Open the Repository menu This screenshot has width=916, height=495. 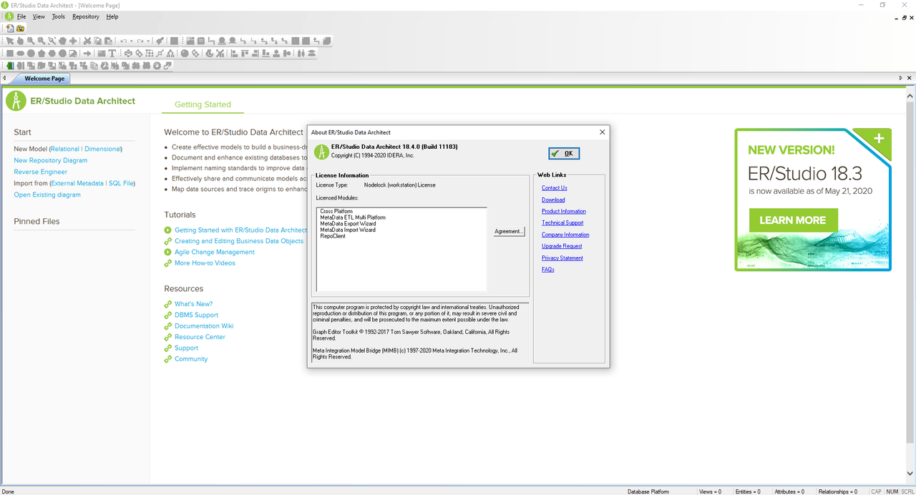pos(86,16)
